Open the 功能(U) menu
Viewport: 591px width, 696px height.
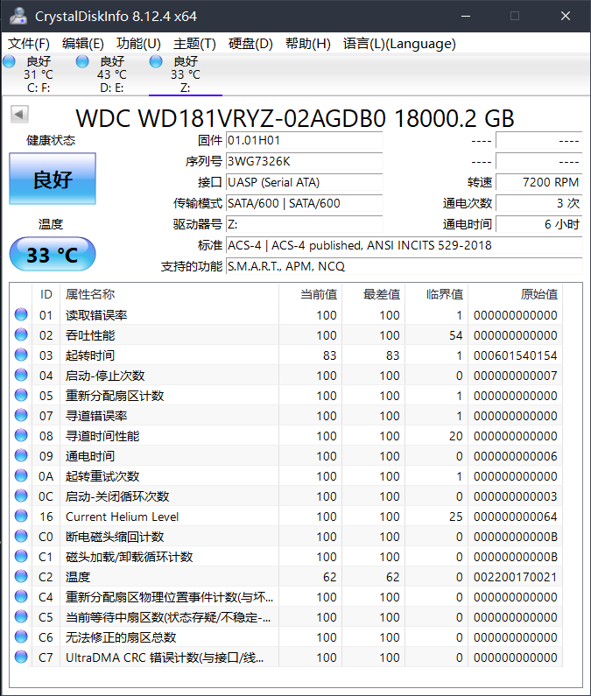coord(138,44)
